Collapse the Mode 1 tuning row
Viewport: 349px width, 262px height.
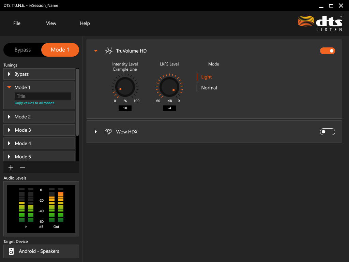[x=9, y=87]
